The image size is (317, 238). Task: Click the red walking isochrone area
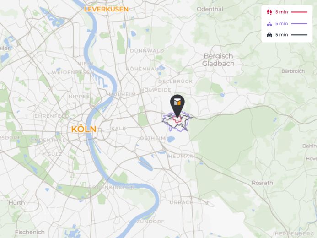coord(177,119)
